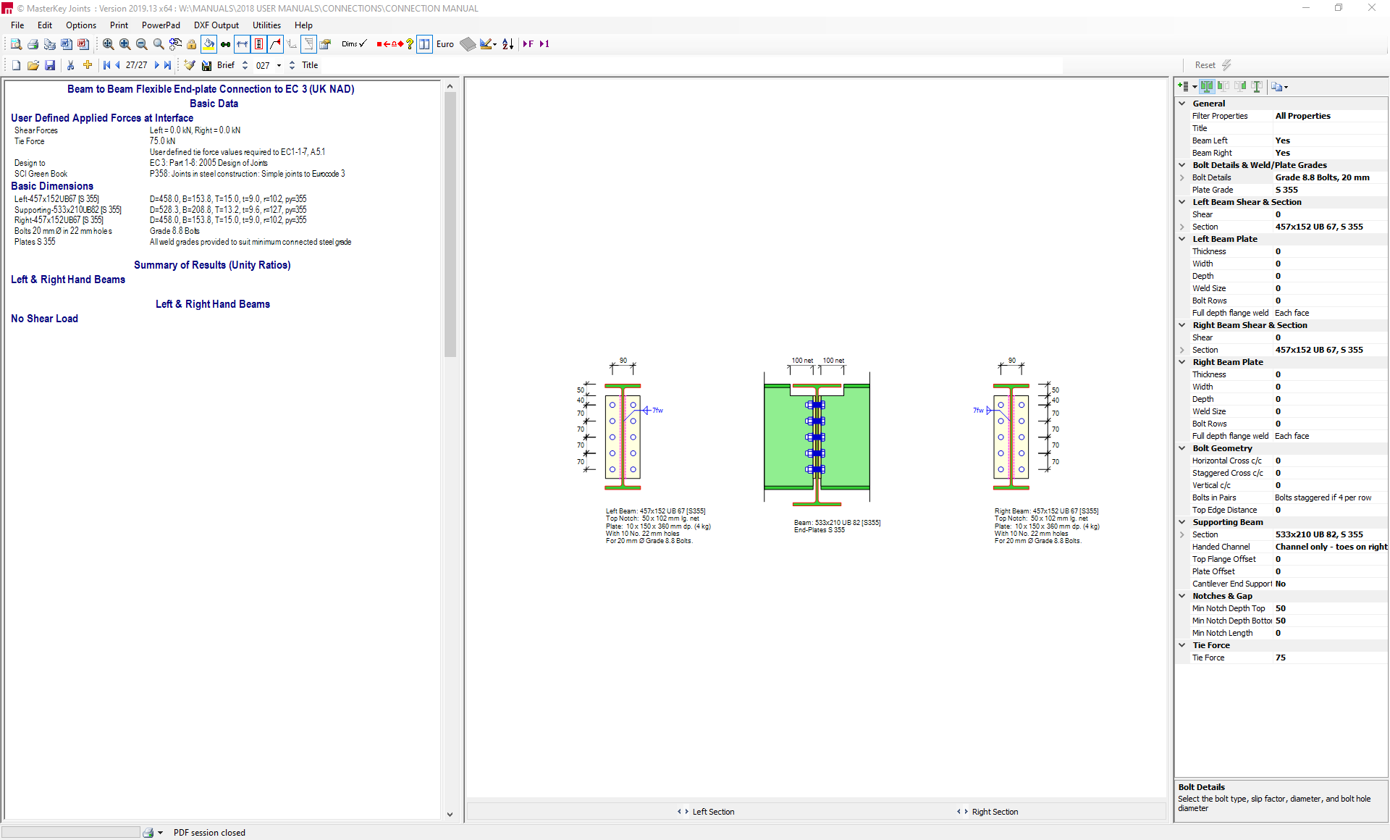Image resolution: width=1390 pixels, height=840 pixels.
Task: Click the zoom in magnifier icon
Action: pos(125,44)
